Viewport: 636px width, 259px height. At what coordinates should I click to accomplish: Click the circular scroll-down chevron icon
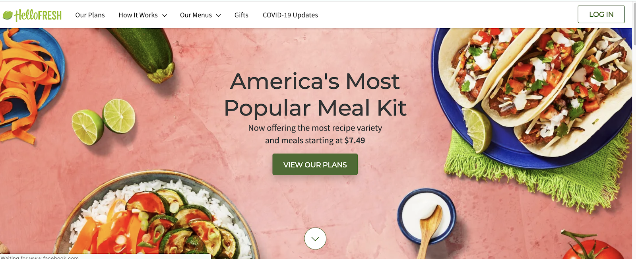[315, 239]
